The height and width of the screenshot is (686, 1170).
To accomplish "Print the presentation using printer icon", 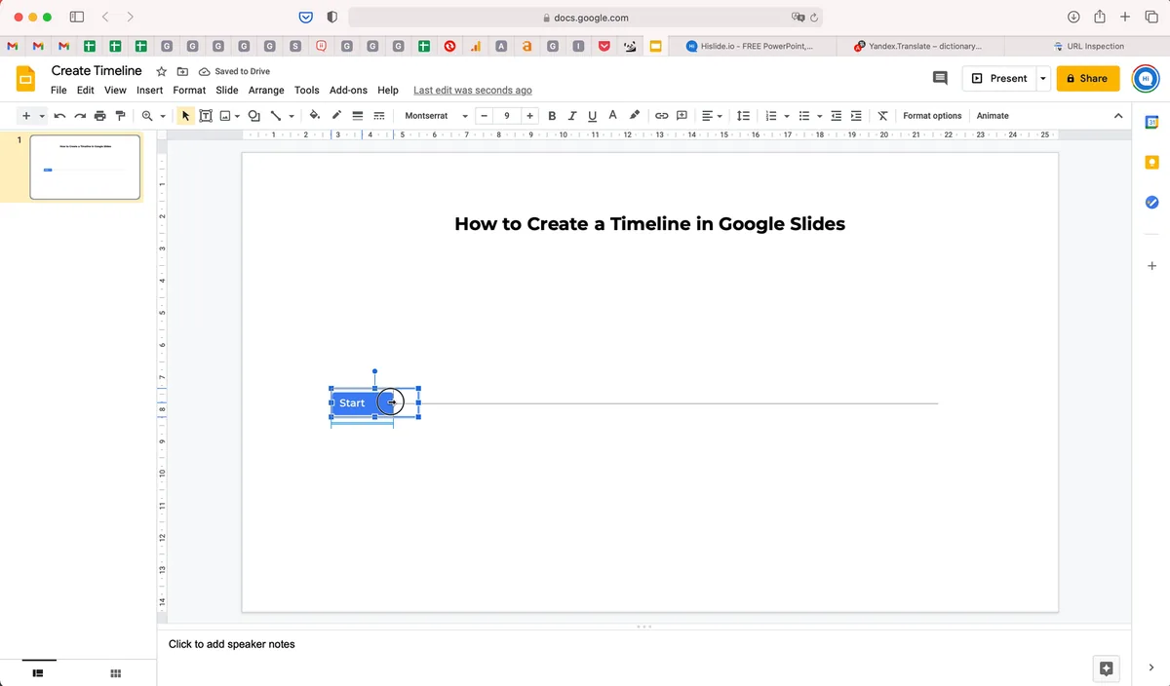I will pyautogui.click(x=99, y=116).
